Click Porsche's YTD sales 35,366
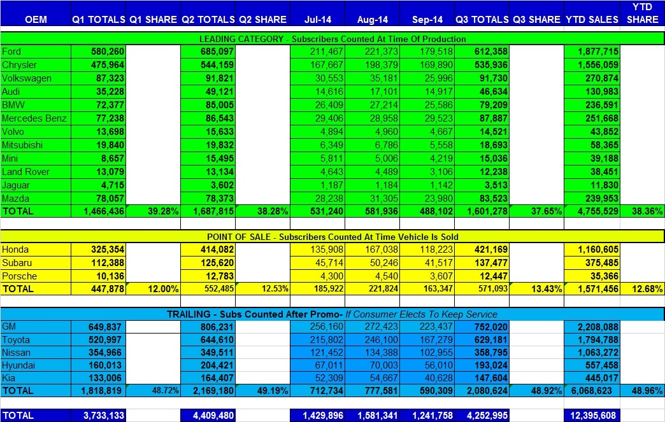Screen dimensions: 665x422 click(592, 276)
